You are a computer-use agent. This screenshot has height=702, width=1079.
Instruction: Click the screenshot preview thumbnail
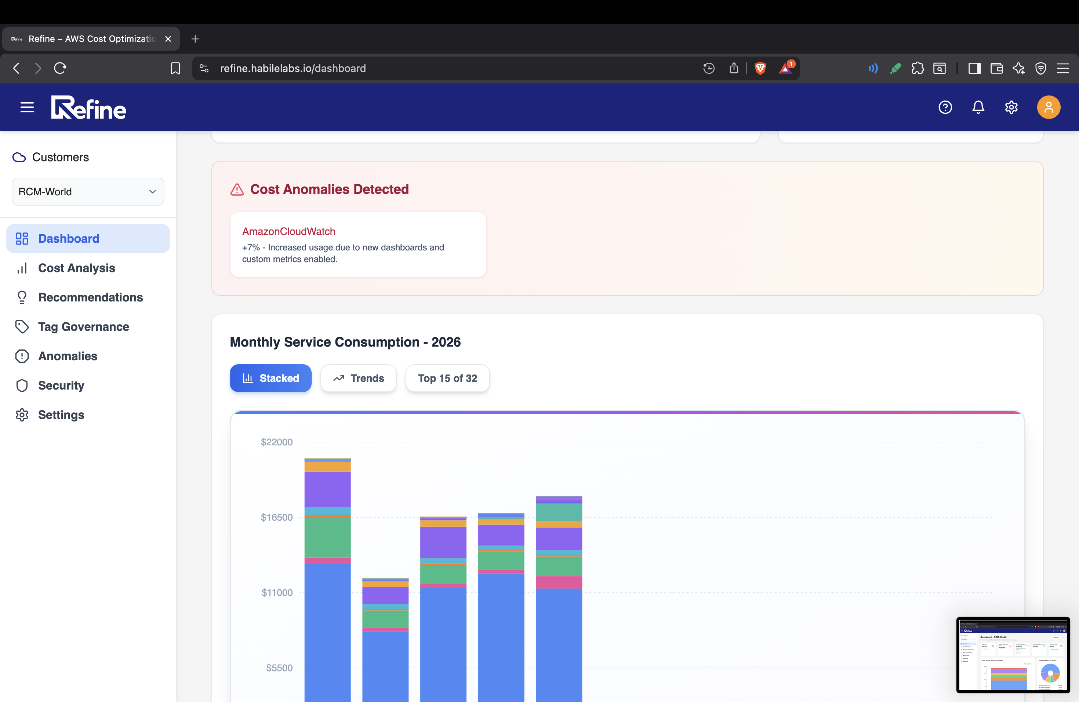1013,655
